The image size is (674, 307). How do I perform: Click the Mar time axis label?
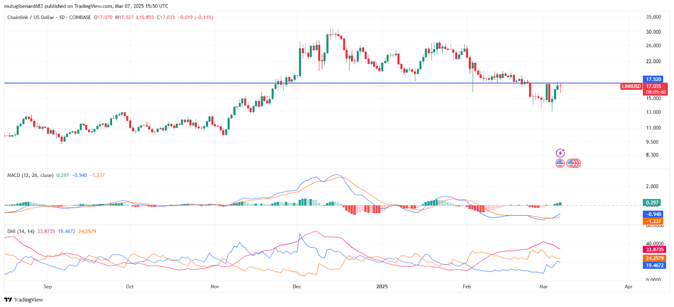[544, 287]
